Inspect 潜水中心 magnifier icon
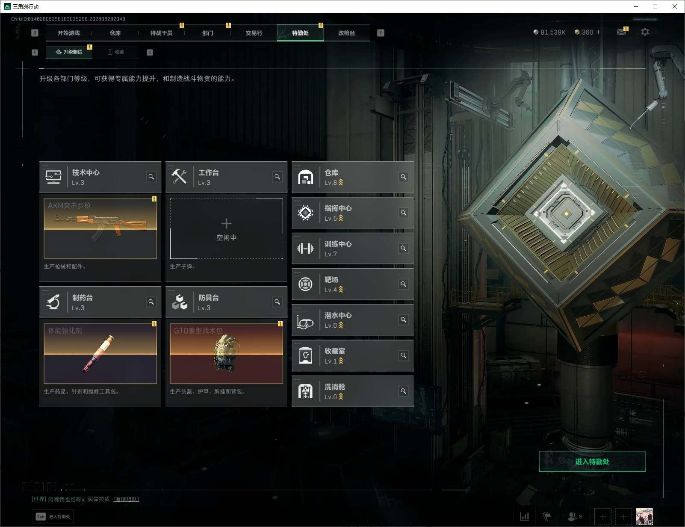Viewport: 685px width, 527px height. click(403, 320)
